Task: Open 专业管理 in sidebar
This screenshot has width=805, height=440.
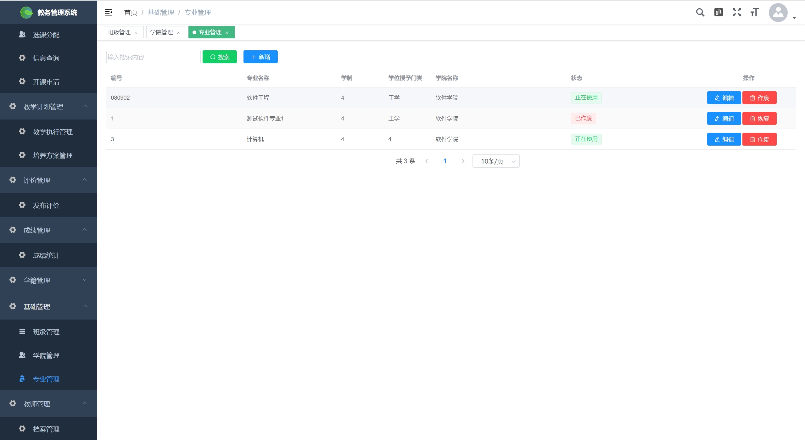Action: tap(46, 379)
